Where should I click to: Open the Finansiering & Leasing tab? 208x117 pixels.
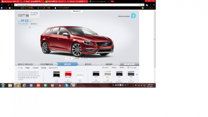[34, 14]
